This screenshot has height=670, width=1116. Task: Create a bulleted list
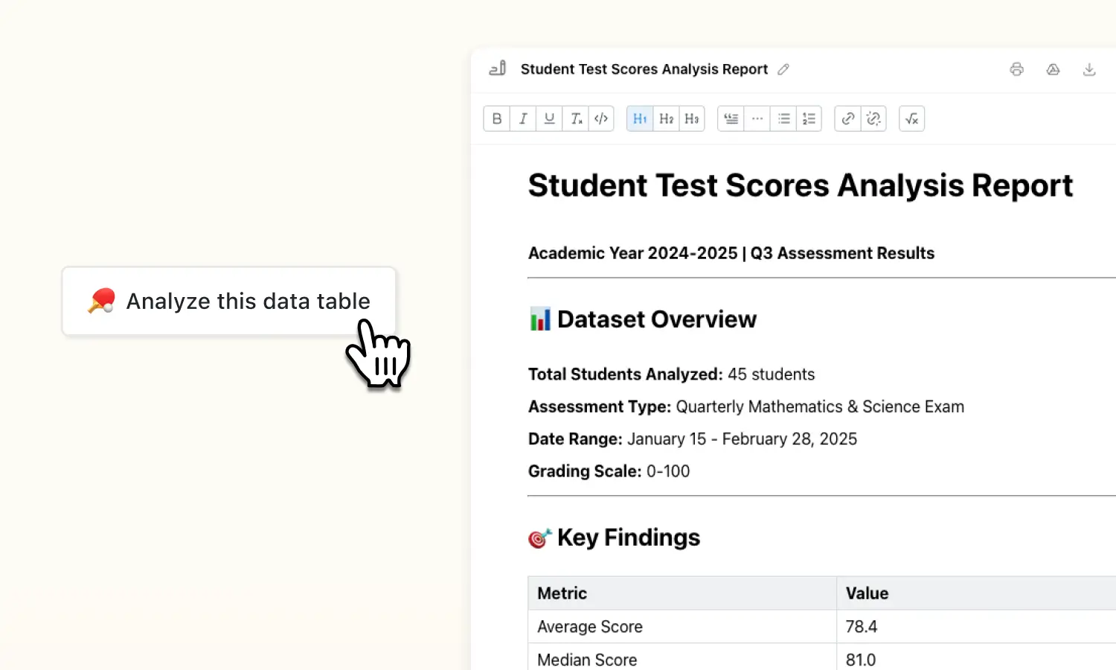pyautogui.click(x=783, y=118)
